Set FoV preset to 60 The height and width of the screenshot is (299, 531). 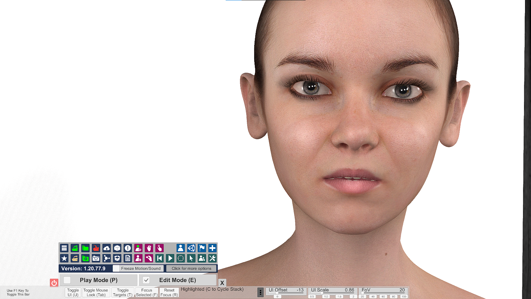tap(383, 297)
